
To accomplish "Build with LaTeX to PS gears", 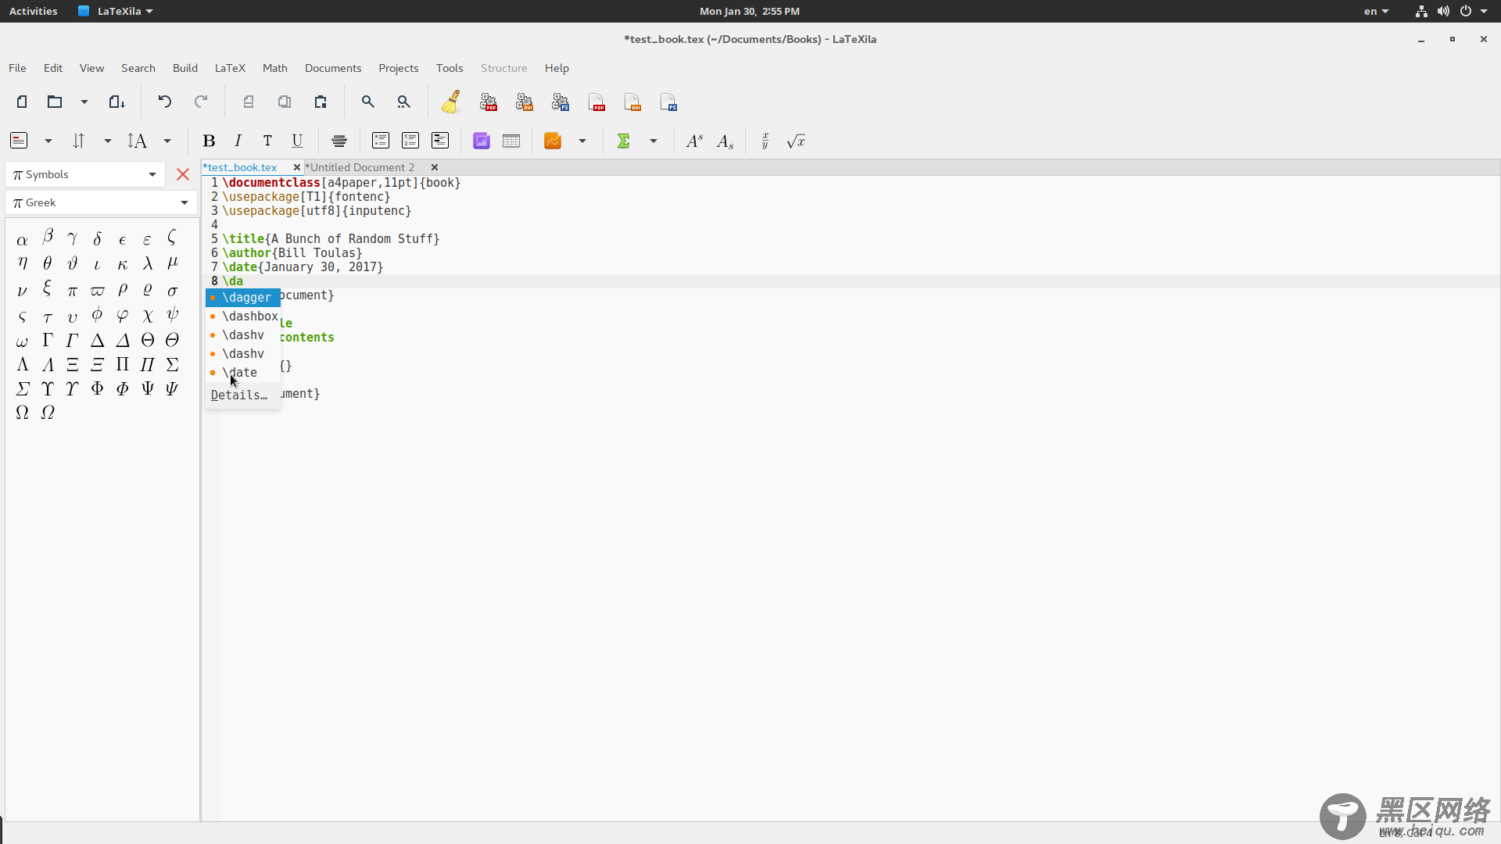I will point(561,102).
